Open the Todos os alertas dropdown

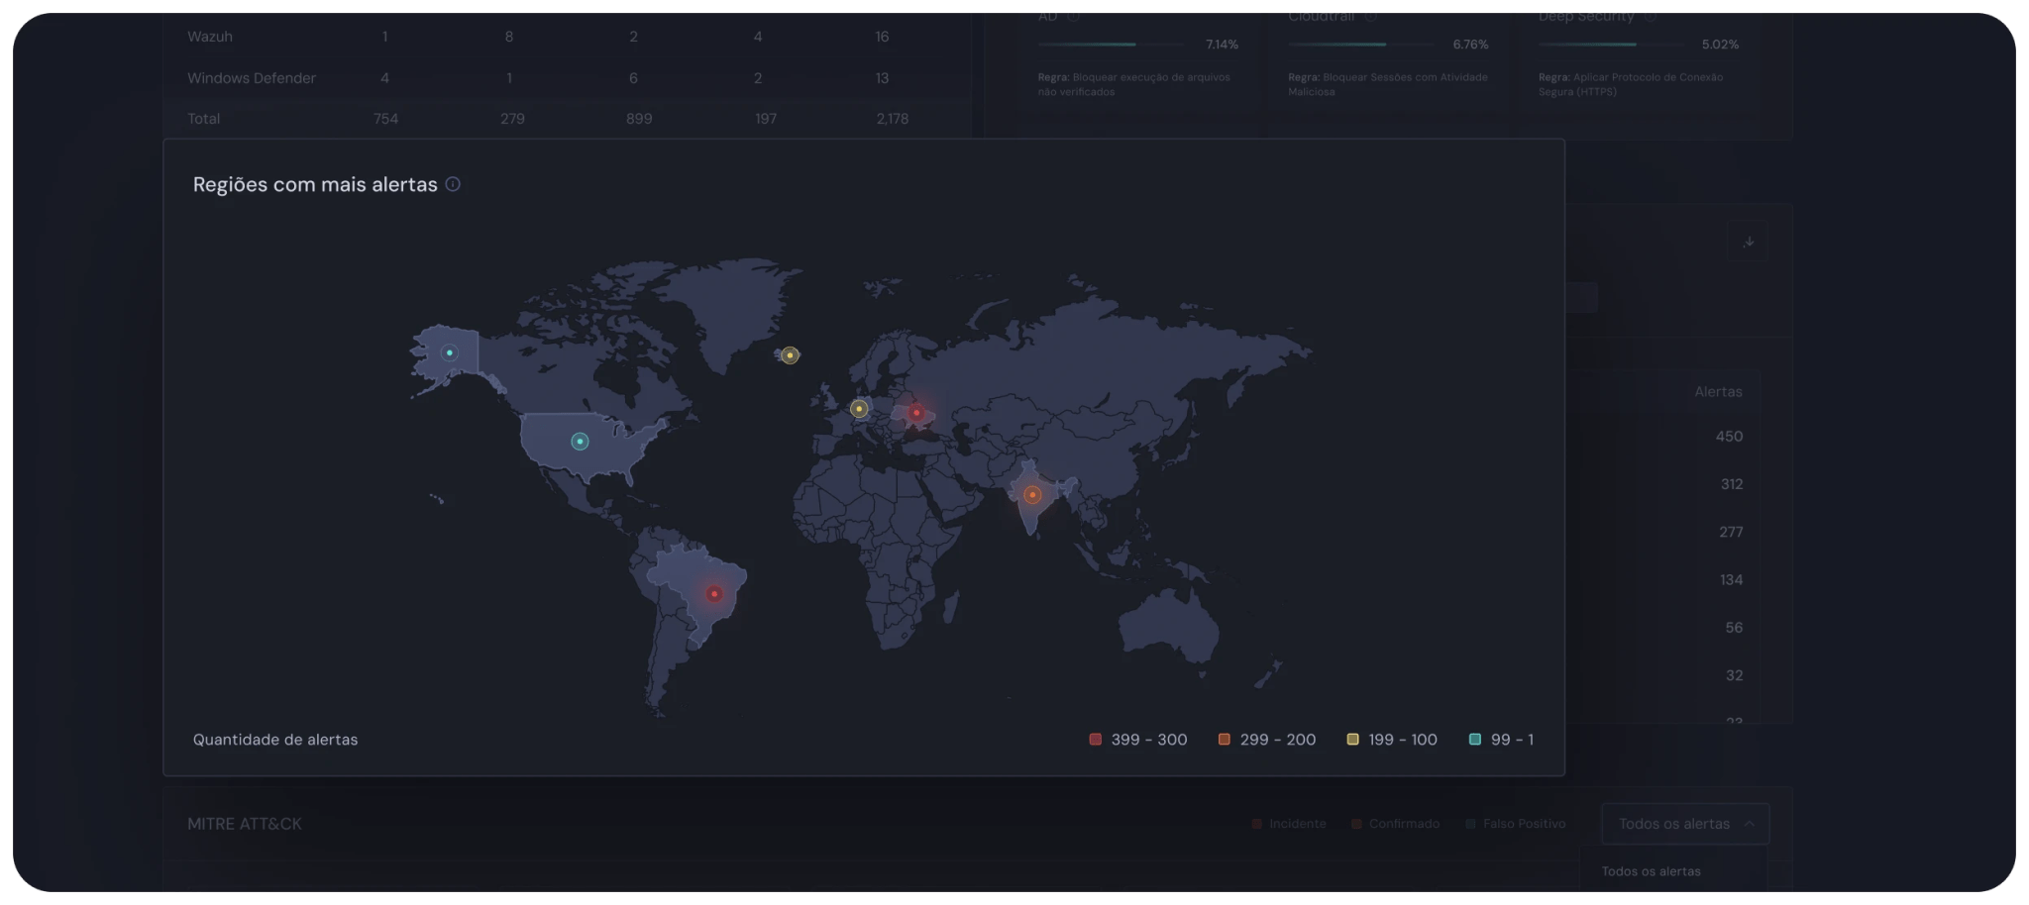(1674, 824)
